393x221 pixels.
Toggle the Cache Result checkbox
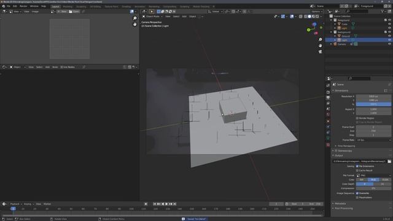(x=357, y=171)
